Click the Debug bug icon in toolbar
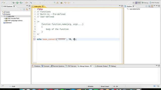The height and width of the screenshot is (90, 161). 13,3
